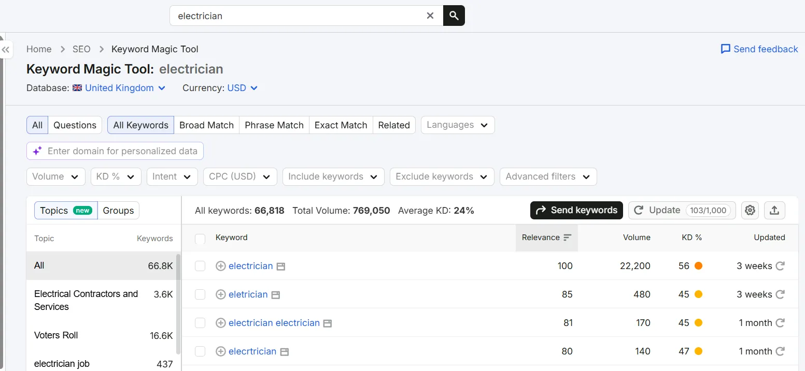
Task: Click the United Kingdom flag icon
Action: click(x=77, y=88)
